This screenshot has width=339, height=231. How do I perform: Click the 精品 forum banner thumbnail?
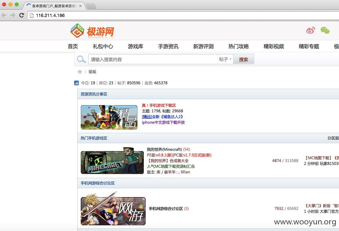click(x=109, y=117)
